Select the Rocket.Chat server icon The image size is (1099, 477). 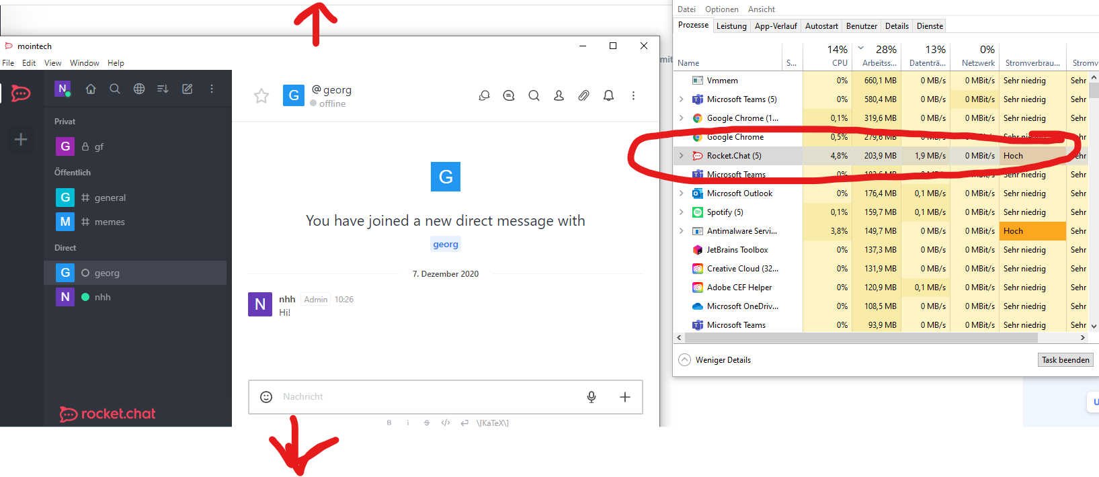21,93
